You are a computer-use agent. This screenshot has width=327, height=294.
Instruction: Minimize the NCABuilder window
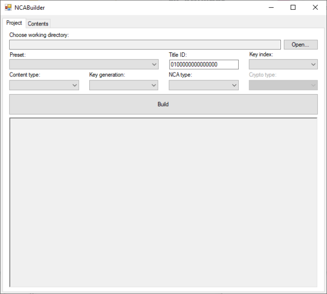coord(271,7)
